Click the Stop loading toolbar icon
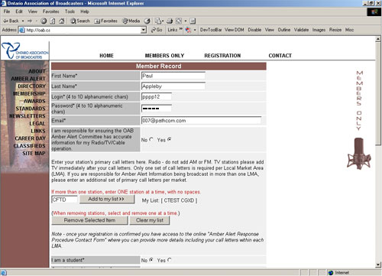Image resolution: width=382 pixels, height=276 pixels. (44, 21)
